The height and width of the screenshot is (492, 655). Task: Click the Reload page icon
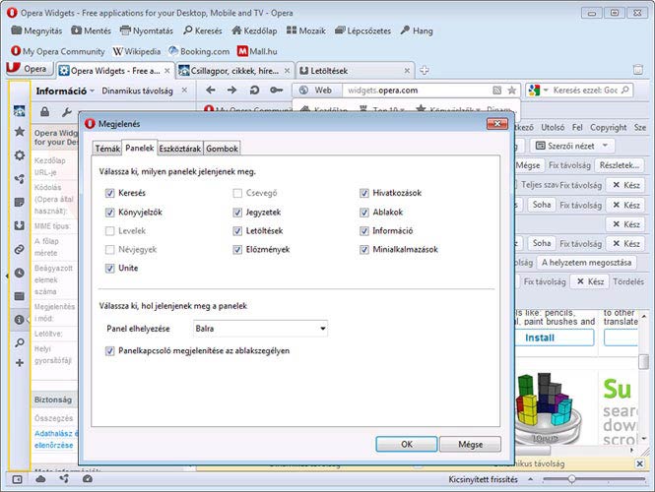254,91
